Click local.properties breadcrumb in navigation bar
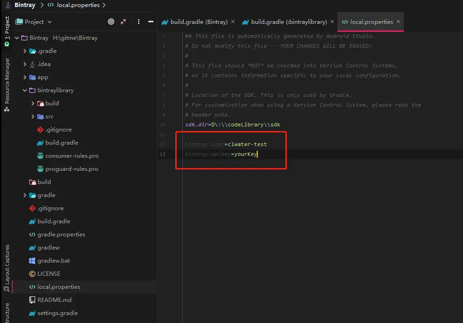Screen dimensions: 463x323 [78, 5]
